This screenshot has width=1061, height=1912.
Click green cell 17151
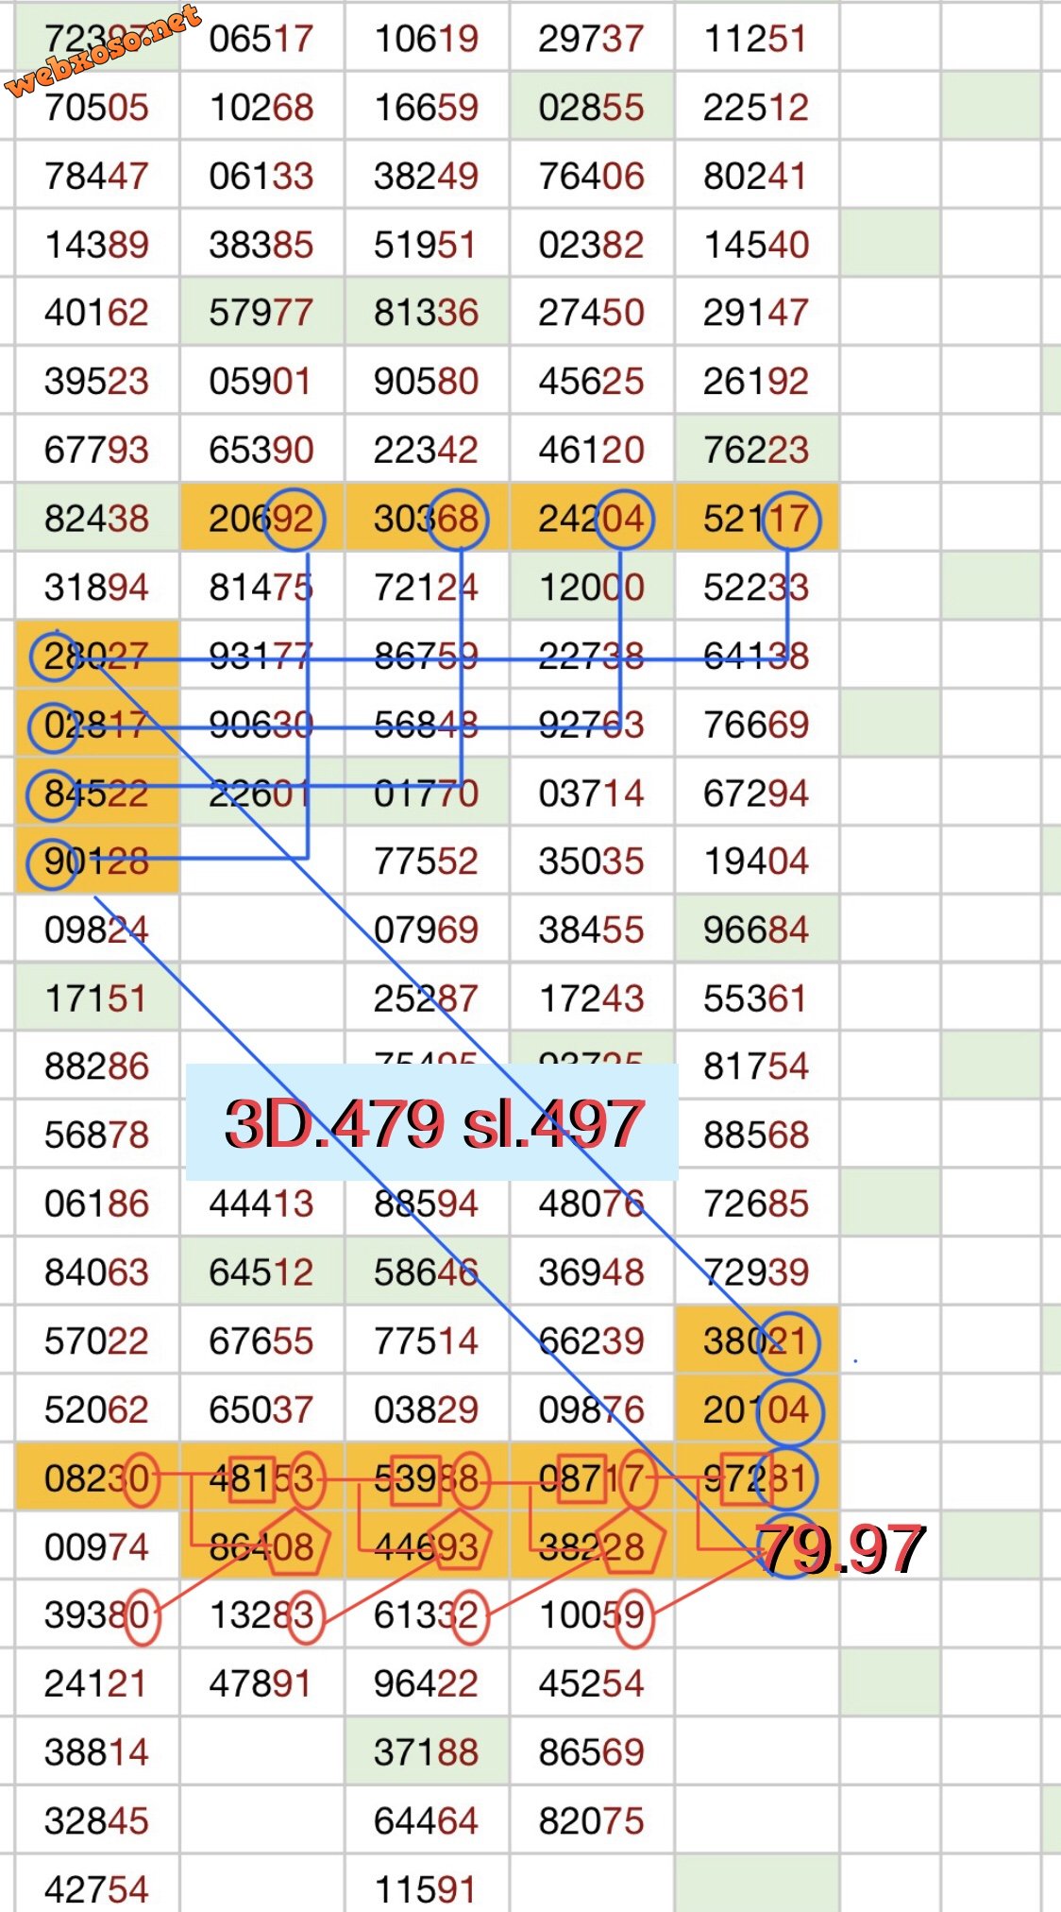97,999
